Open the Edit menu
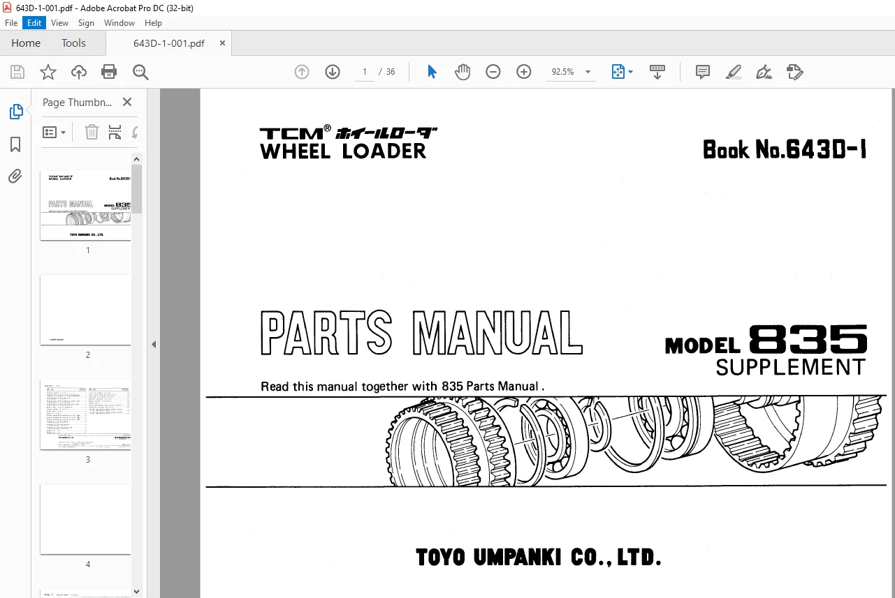The height and width of the screenshot is (598, 895). coord(34,23)
